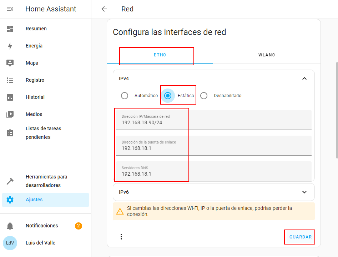Select the Estática radio button
Viewport: 338px width, 257px height.
point(168,96)
